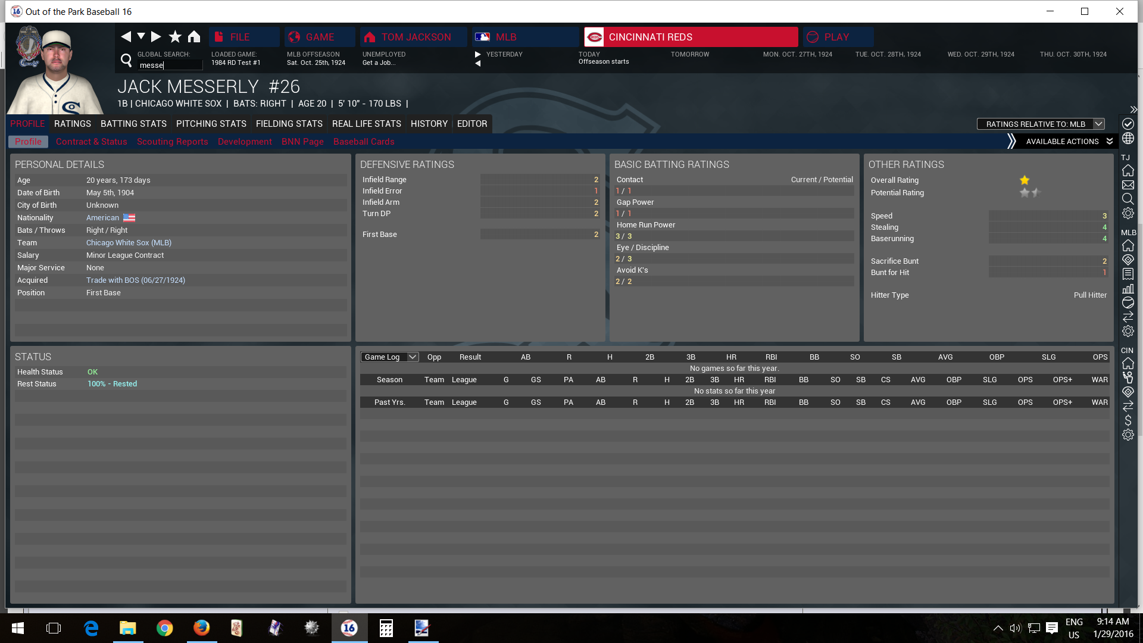Image resolution: width=1143 pixels, height=643 pixels.
Task: Click the star bookmark icon in navigation bar
Action: click(x=175, y=37)
